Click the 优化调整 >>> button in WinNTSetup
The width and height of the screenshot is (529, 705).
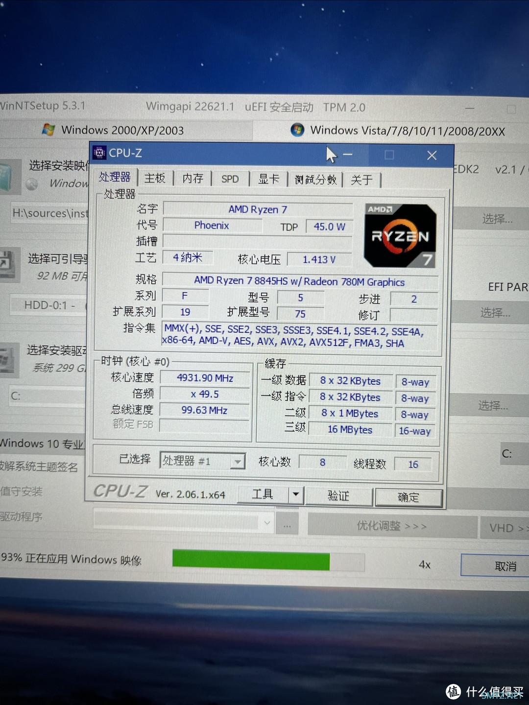click(392, 526)
